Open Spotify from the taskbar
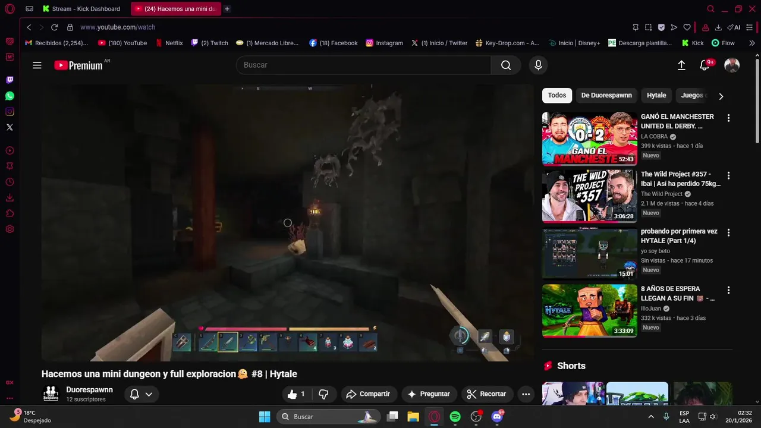The image size is (761, 428). (455, 417)
